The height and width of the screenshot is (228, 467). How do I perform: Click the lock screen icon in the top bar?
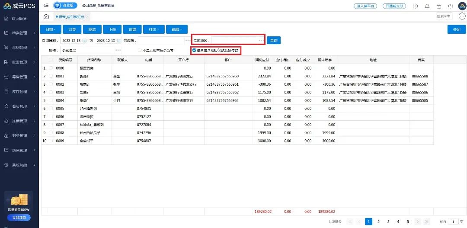(x=439, y=6)
